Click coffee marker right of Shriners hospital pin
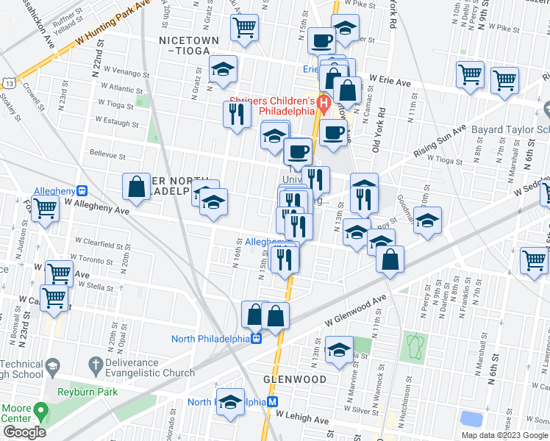 click(x=333, y=133)
